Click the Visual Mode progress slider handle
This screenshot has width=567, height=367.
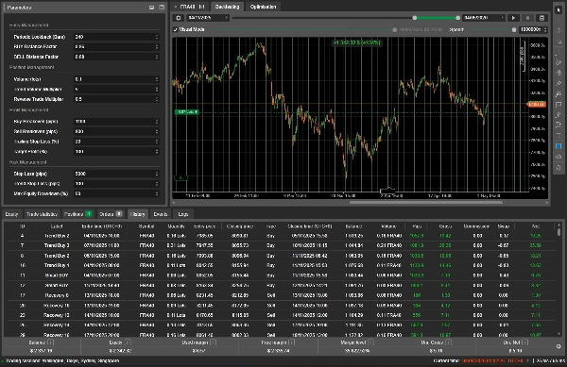(x=394, y=29)
